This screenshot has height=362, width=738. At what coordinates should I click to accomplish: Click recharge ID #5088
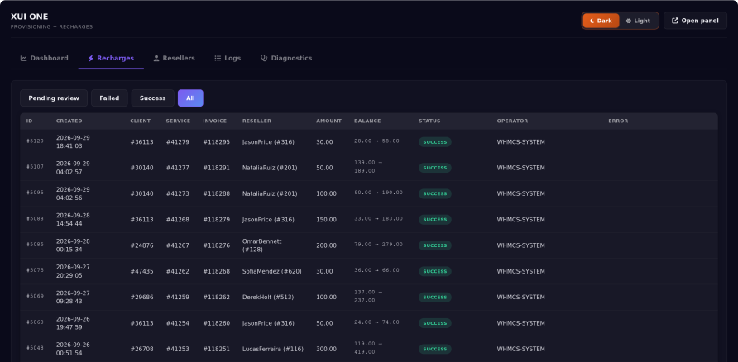tap(35, 219)
